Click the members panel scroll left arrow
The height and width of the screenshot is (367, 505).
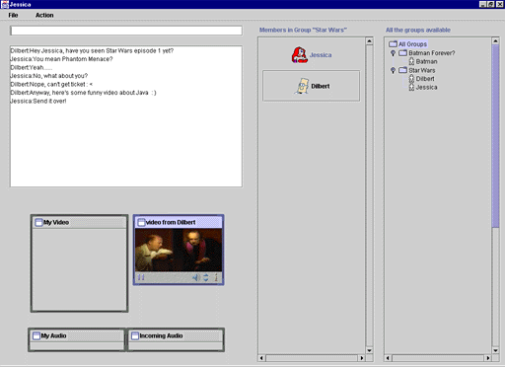tap(261, 358)
